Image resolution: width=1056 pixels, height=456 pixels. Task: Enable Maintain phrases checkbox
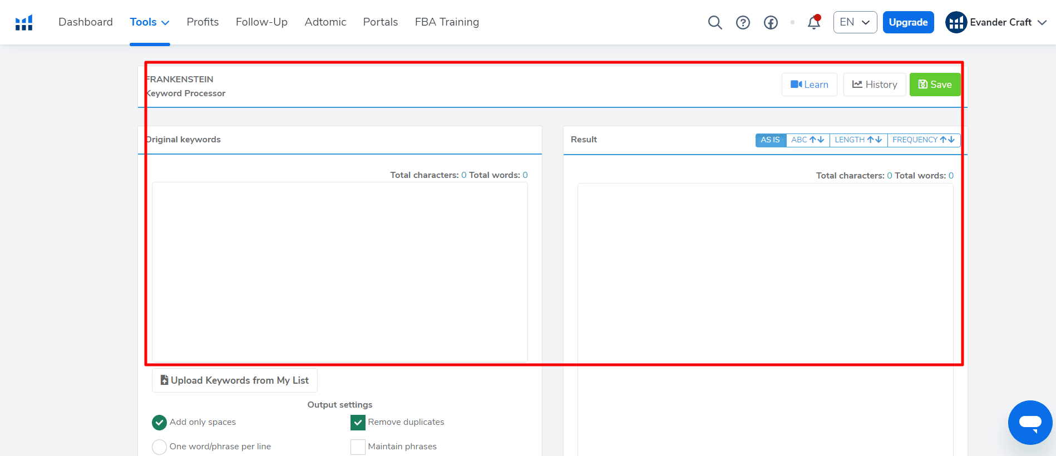coord(358,447)
